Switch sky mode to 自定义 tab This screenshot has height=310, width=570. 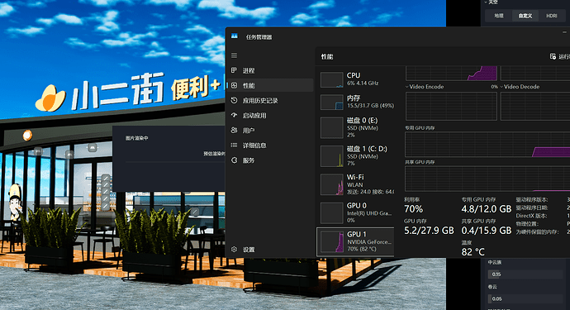[525, 16]
